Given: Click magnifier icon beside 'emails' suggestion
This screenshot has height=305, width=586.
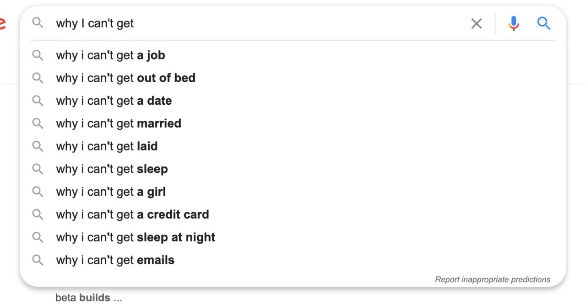Looking at the screenshot, I should click(x=38, y=260).
